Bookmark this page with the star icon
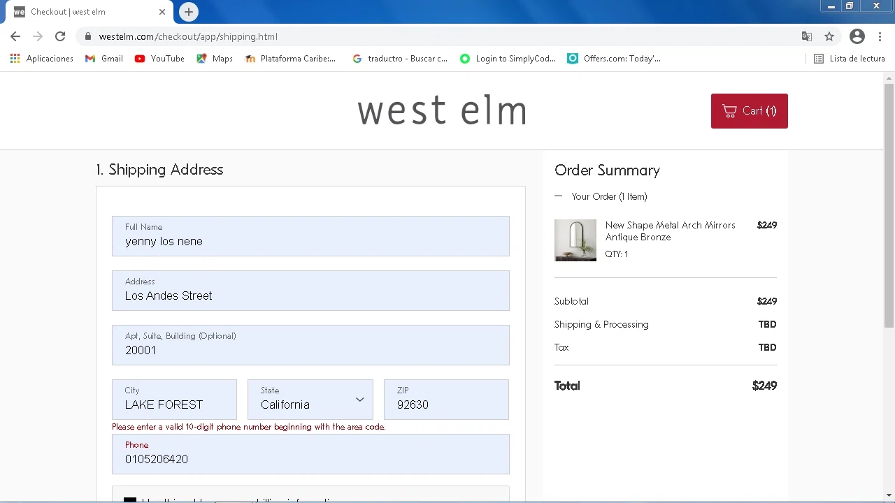 [829, 36]
